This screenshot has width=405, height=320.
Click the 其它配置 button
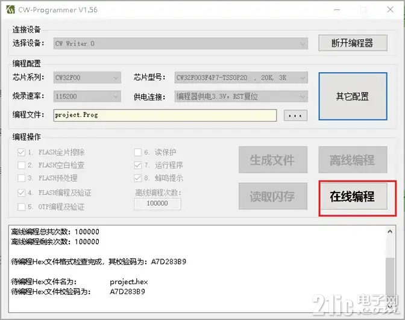[353, 96]
